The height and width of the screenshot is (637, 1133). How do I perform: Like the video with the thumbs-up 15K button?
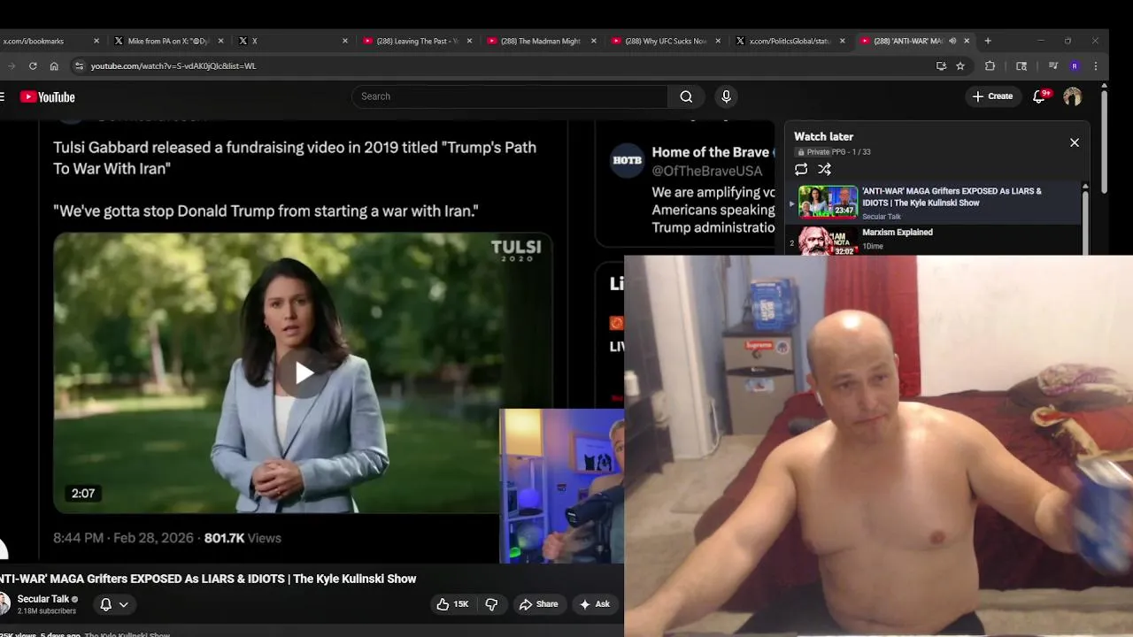[452, 604]
